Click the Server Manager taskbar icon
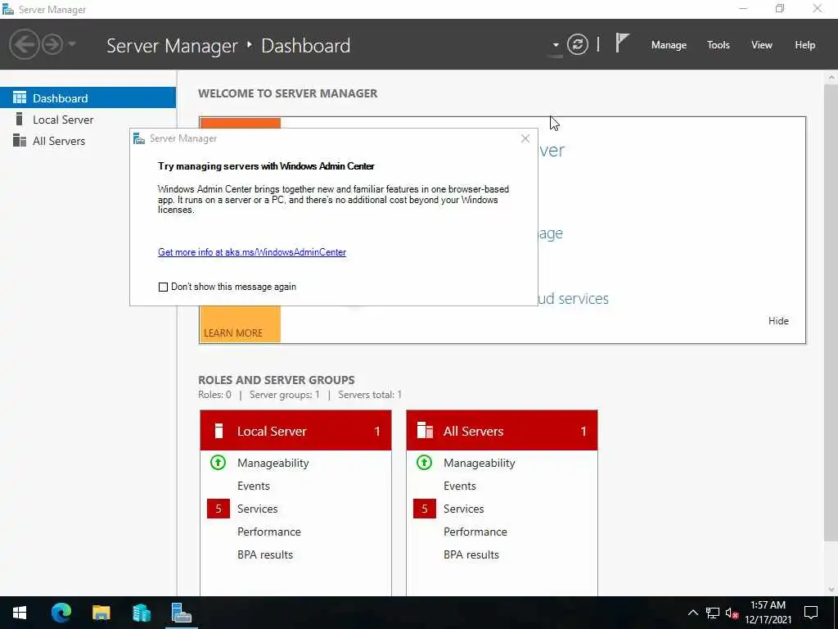Viewport: 838px width, 629px height. pyautogui.click(x=182, y=613)
